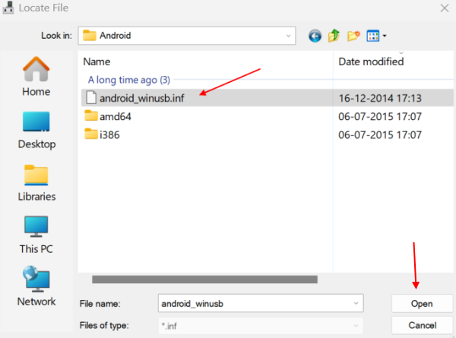Create a new folder

tap(353, 36)
